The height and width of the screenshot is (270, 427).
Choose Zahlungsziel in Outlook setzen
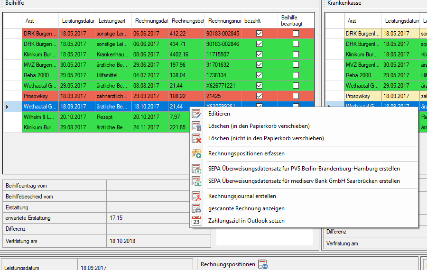click(246, 221)
